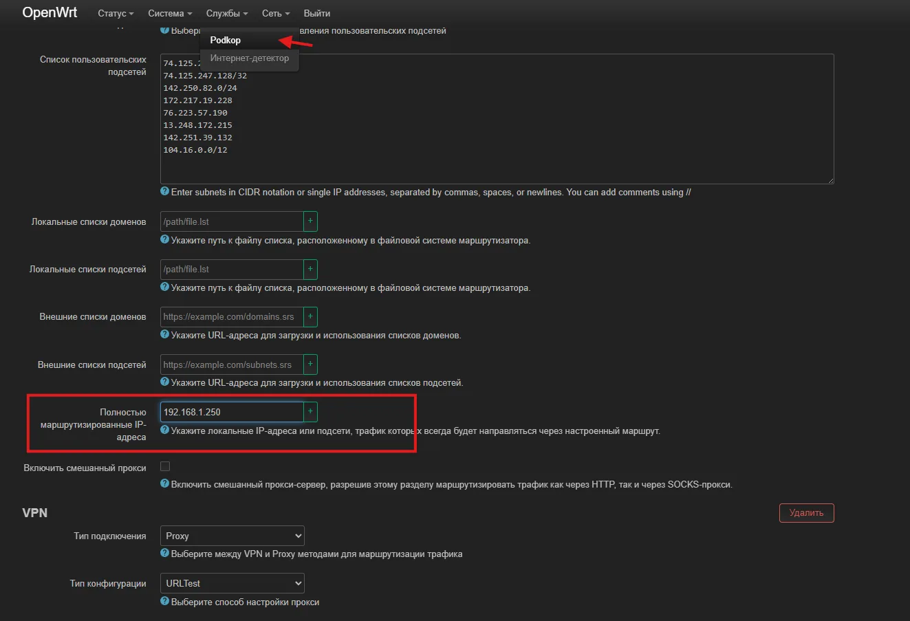The height and width of the screenshot is (621, 910).
Task: Click the VPN section heading
Action: click(35, 513)
